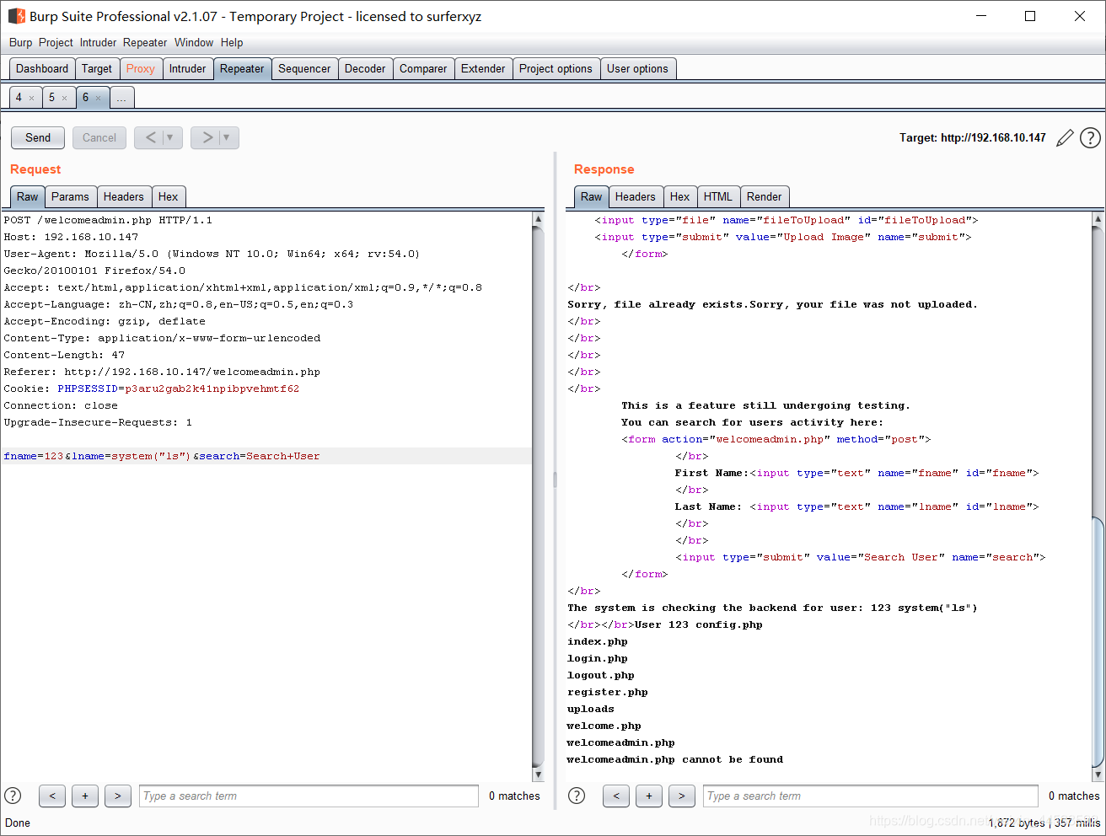Go to next request in history
Viewport: 1106px width, 836px height.
pos(207,137)
